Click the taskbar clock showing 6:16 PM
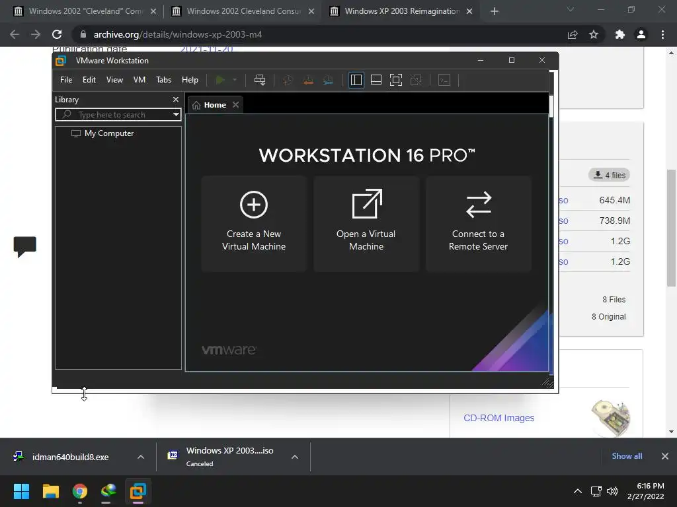The image size is (677, 507). [646, 491]
